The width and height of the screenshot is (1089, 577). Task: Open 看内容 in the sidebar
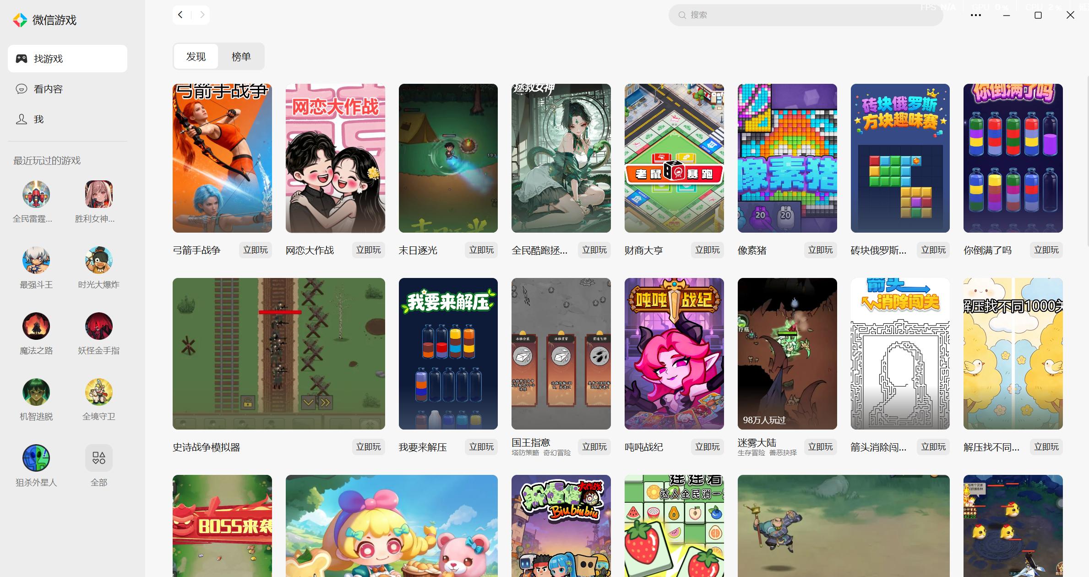[48, 89]
